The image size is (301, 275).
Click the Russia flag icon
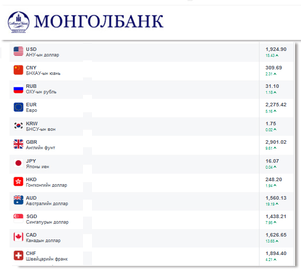coord(18,89)
